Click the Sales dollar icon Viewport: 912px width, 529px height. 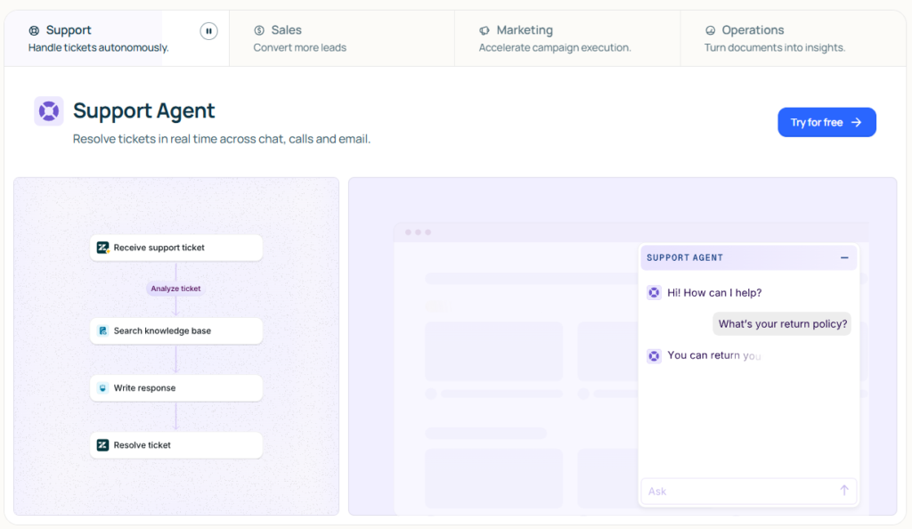pyautogui.click(x=258, y=29)
